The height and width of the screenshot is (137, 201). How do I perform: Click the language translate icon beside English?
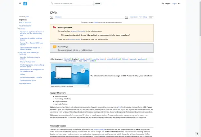tap(163, 4)
